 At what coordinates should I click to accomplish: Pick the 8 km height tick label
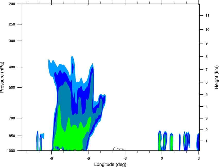pyautogui.click(x=207, y=57)
